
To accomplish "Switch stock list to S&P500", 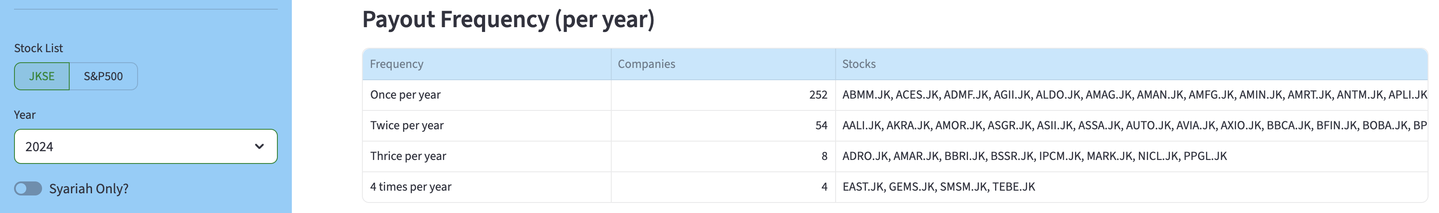I will pyautogui.click(x=103, y=76).
